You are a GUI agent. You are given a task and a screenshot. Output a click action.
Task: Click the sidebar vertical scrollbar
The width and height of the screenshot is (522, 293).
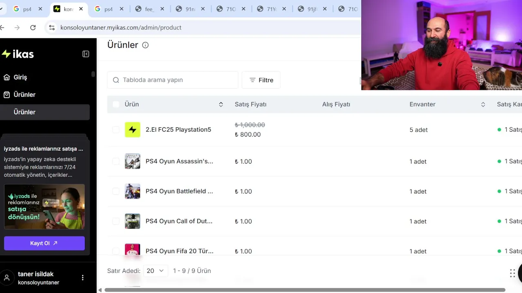point(93,74)
